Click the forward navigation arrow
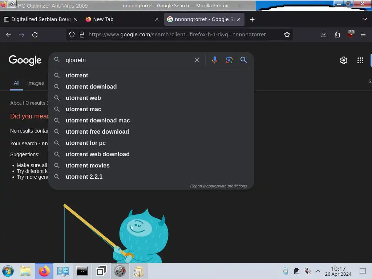The height and width of the screenshot is (279, 372). [21, 35]
